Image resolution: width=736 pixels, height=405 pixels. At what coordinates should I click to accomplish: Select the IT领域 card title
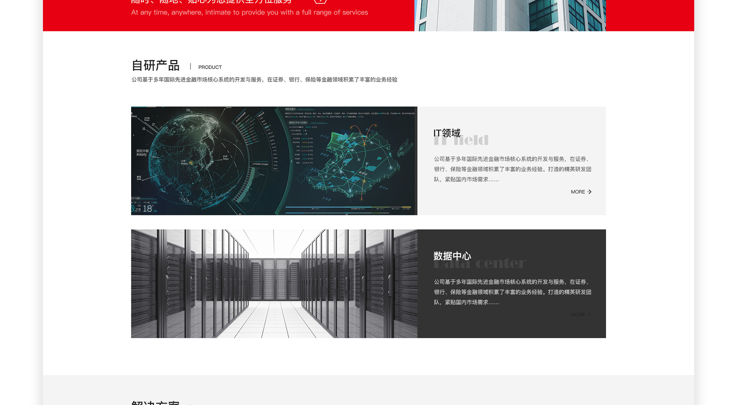coord(447,133)
